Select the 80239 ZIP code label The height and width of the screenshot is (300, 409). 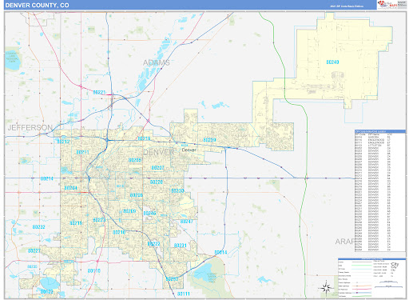pos(209,139)
